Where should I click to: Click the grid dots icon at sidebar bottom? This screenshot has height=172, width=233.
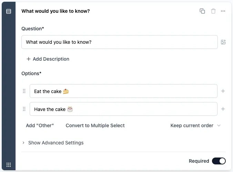tap(9, 165)
